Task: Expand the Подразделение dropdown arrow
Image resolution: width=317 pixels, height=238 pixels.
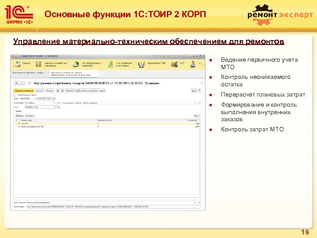Action: [196, 103]
